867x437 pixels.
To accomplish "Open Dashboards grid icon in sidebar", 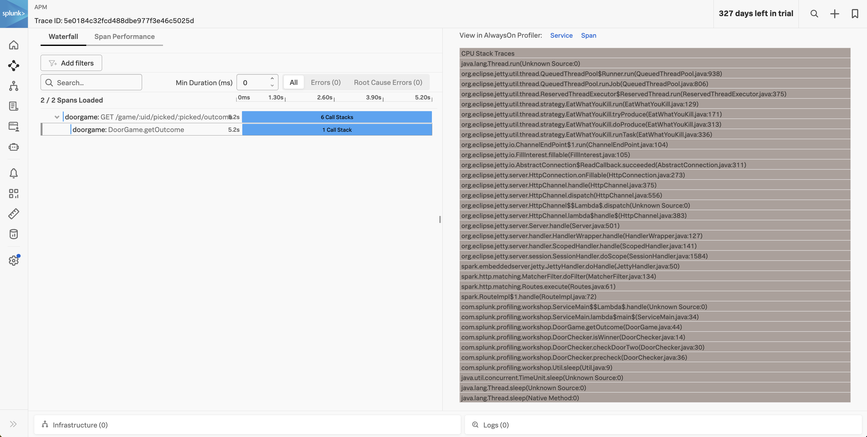I will [x=14, y=193].
